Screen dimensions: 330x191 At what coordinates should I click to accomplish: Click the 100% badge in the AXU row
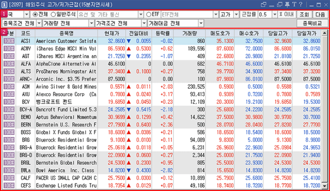coord(9,94)
